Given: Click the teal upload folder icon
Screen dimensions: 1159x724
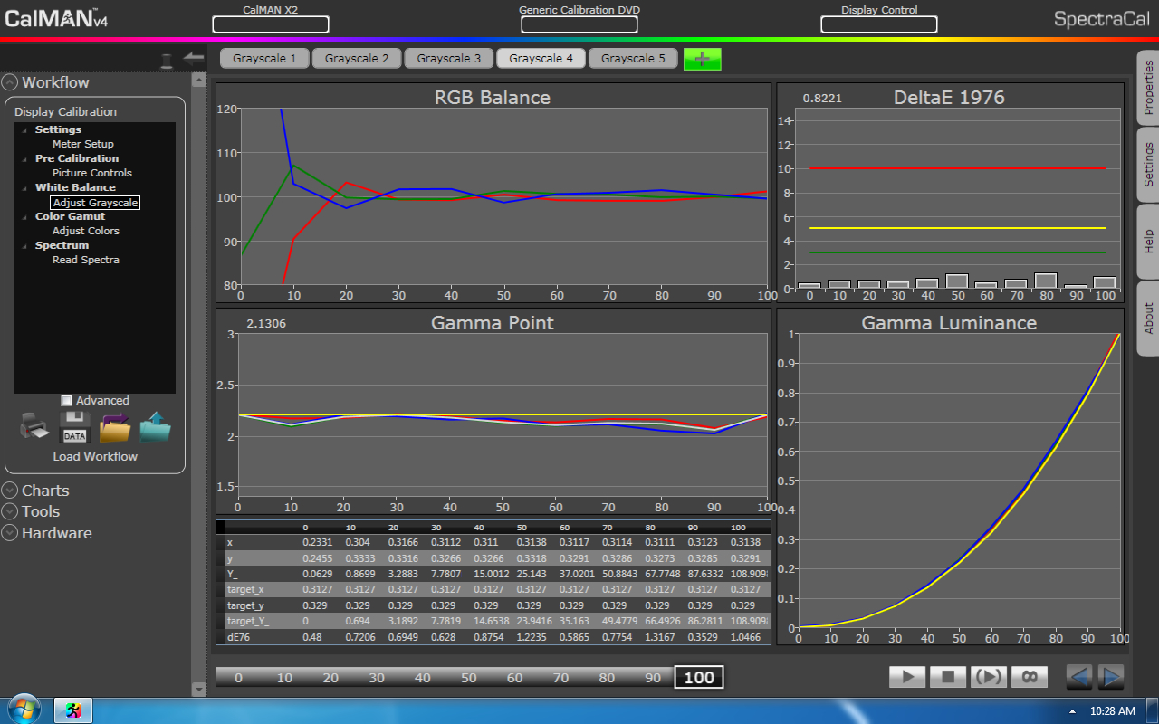Looking at the screenshot, I should [155, 427].
